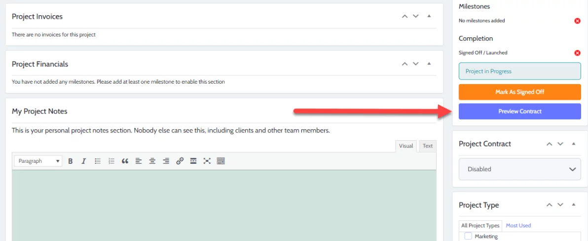Open the Project Contract Disabled dropdown

pyautogui.click(x=520, y=169)
